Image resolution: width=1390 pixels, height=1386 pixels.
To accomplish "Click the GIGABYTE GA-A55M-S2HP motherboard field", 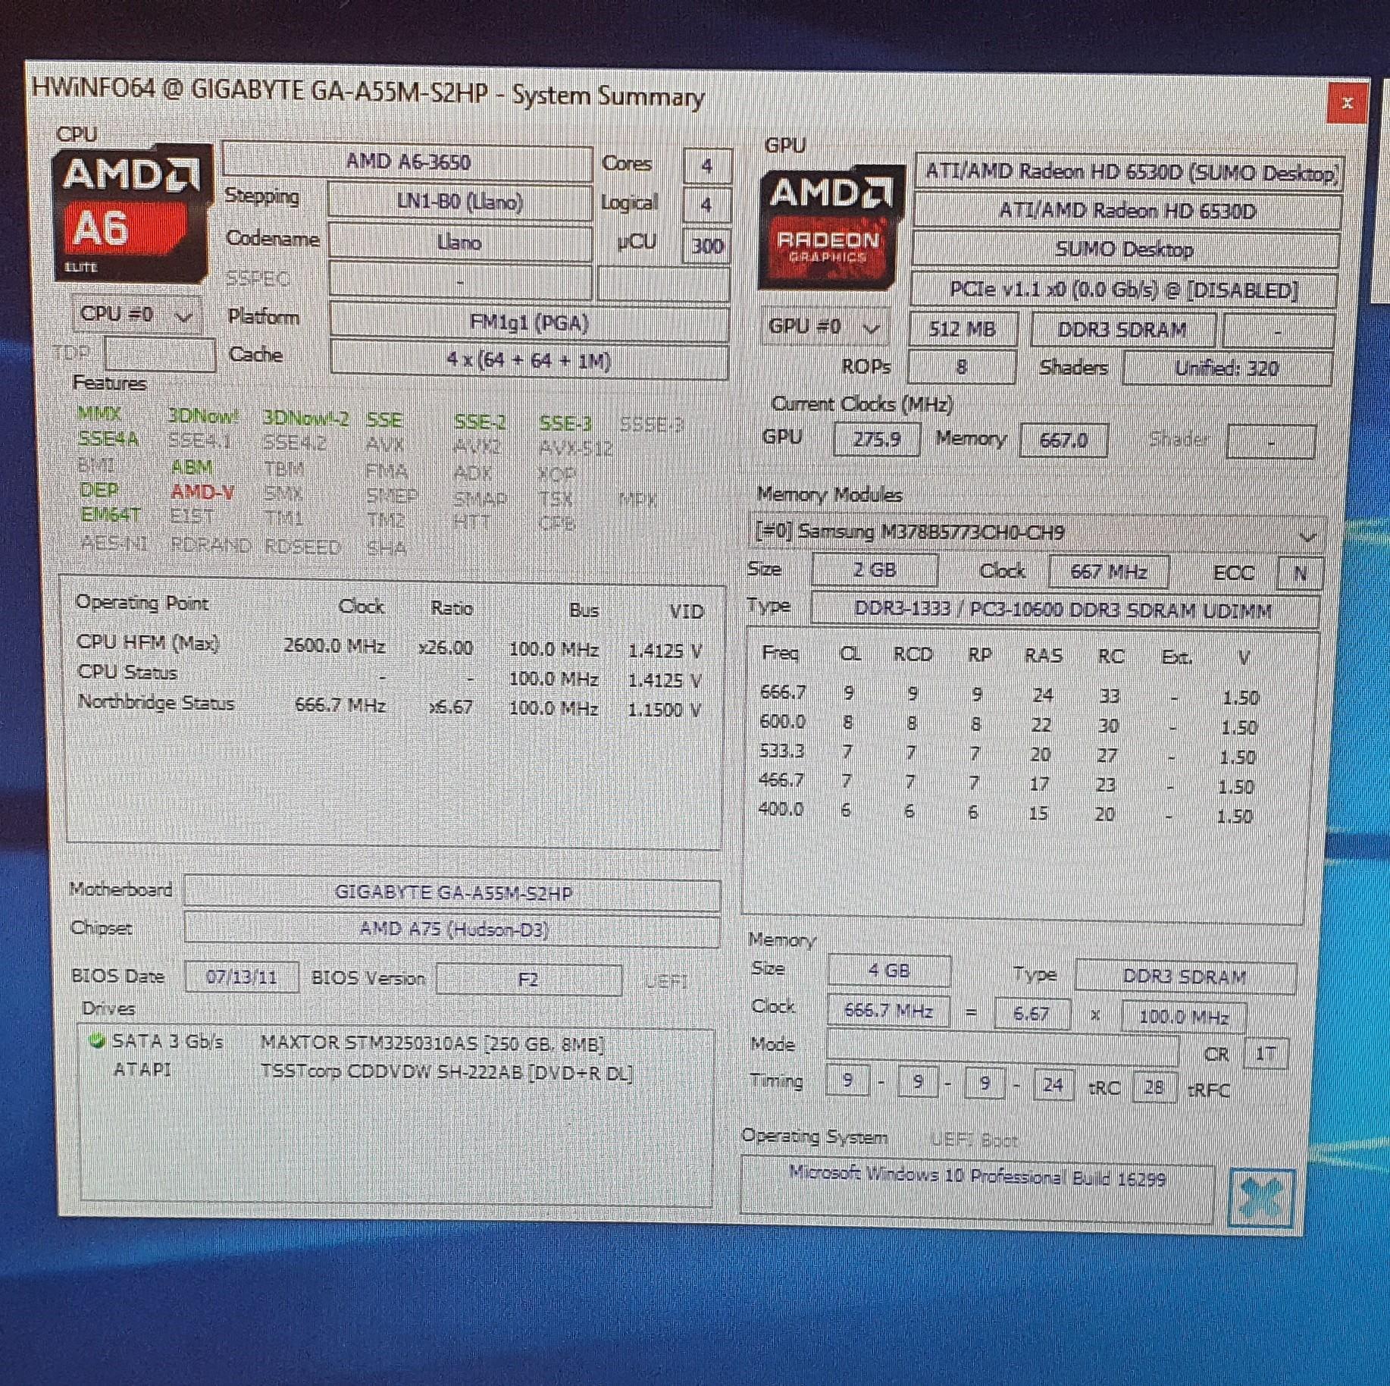I will (452, 893).
